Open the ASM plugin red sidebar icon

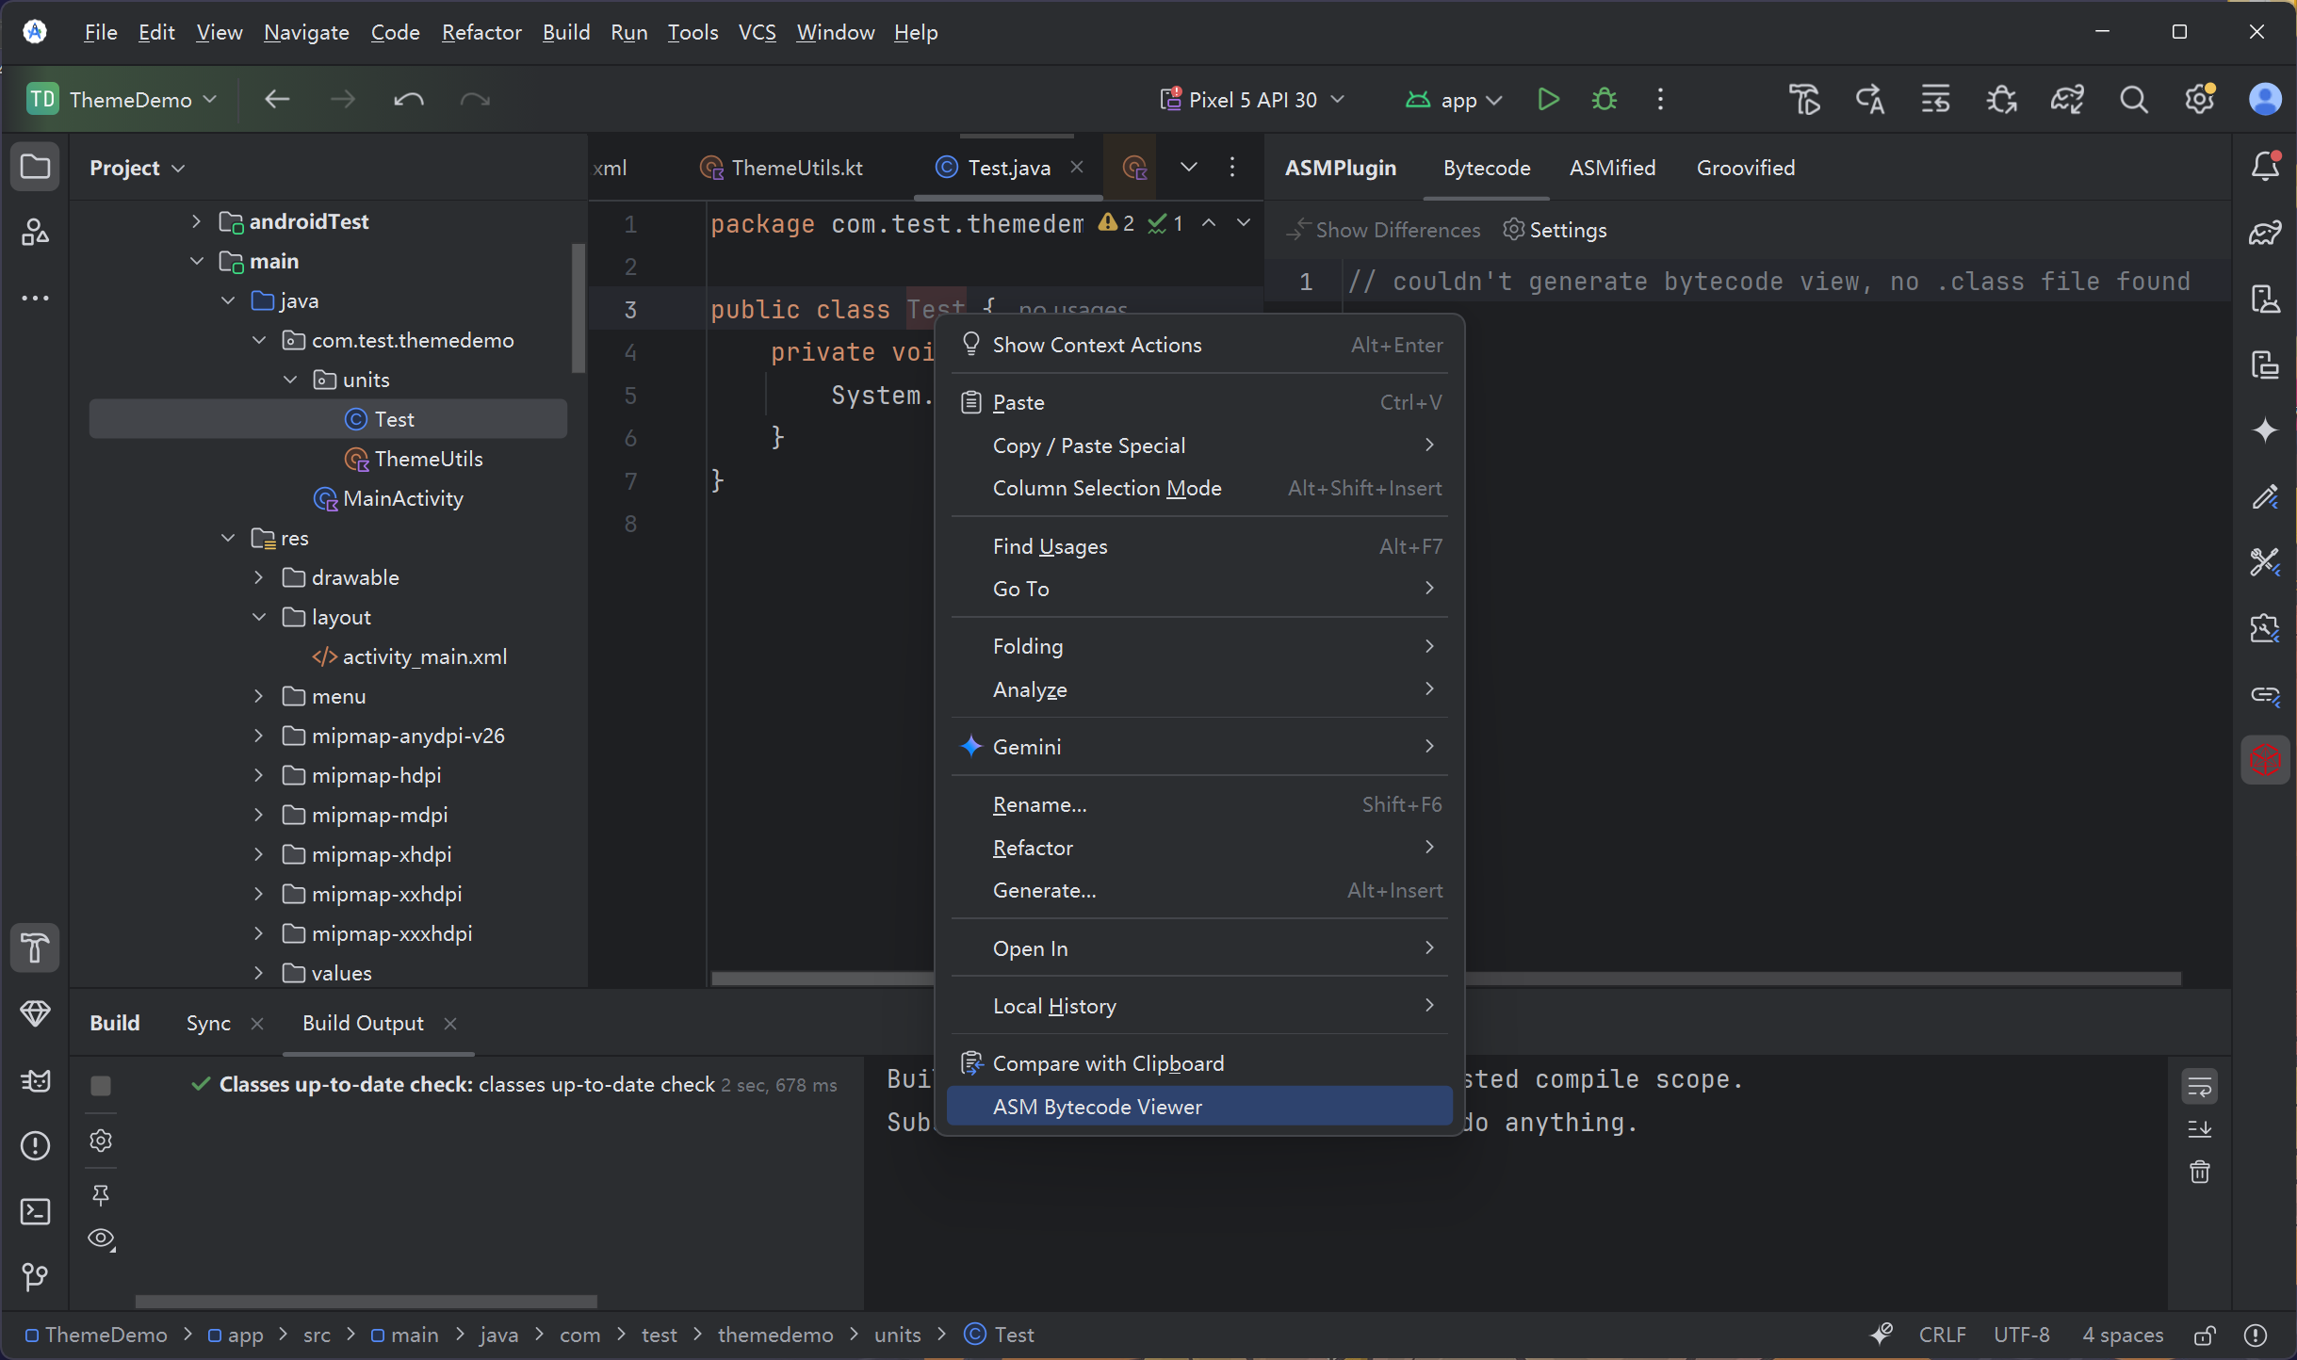(x=2265, y=759)
